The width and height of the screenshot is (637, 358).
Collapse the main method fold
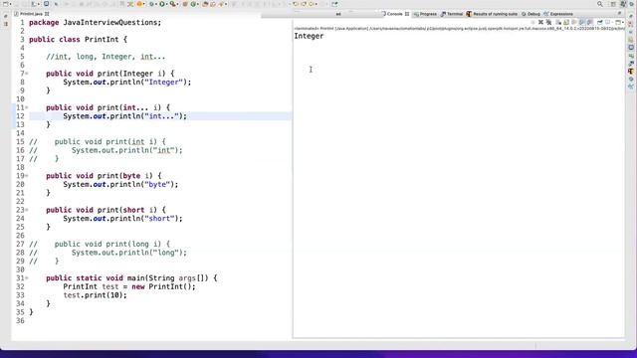click(x=27, y=278)
